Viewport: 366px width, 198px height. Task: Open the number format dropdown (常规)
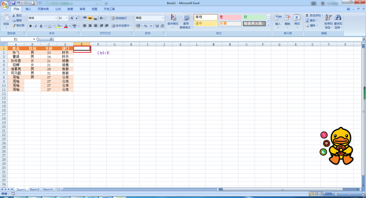click(163, 18)
